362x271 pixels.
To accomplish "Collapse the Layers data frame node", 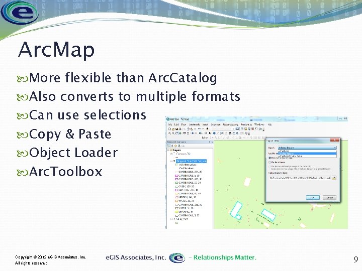I will (x=168, y=150).
